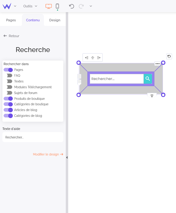Screen dimensions: 176x213
Task: Click the redo arrow icon
Action: (81, 6)
